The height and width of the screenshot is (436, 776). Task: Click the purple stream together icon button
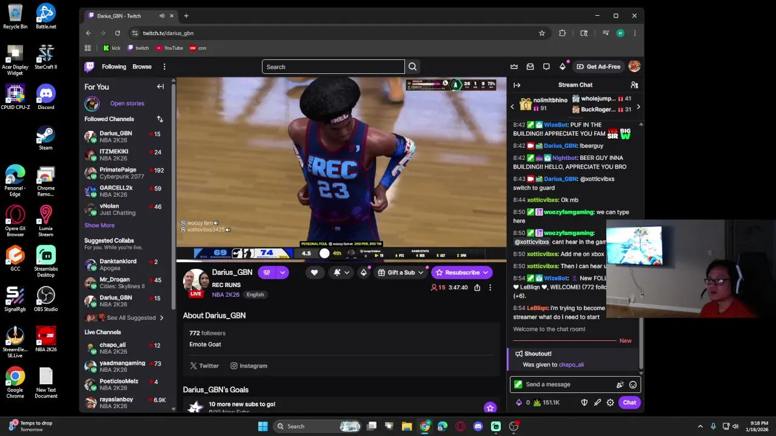pyautogui.click(x=267, y=272)
